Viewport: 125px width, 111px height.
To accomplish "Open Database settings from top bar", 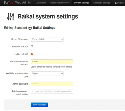I will [102, 3].
